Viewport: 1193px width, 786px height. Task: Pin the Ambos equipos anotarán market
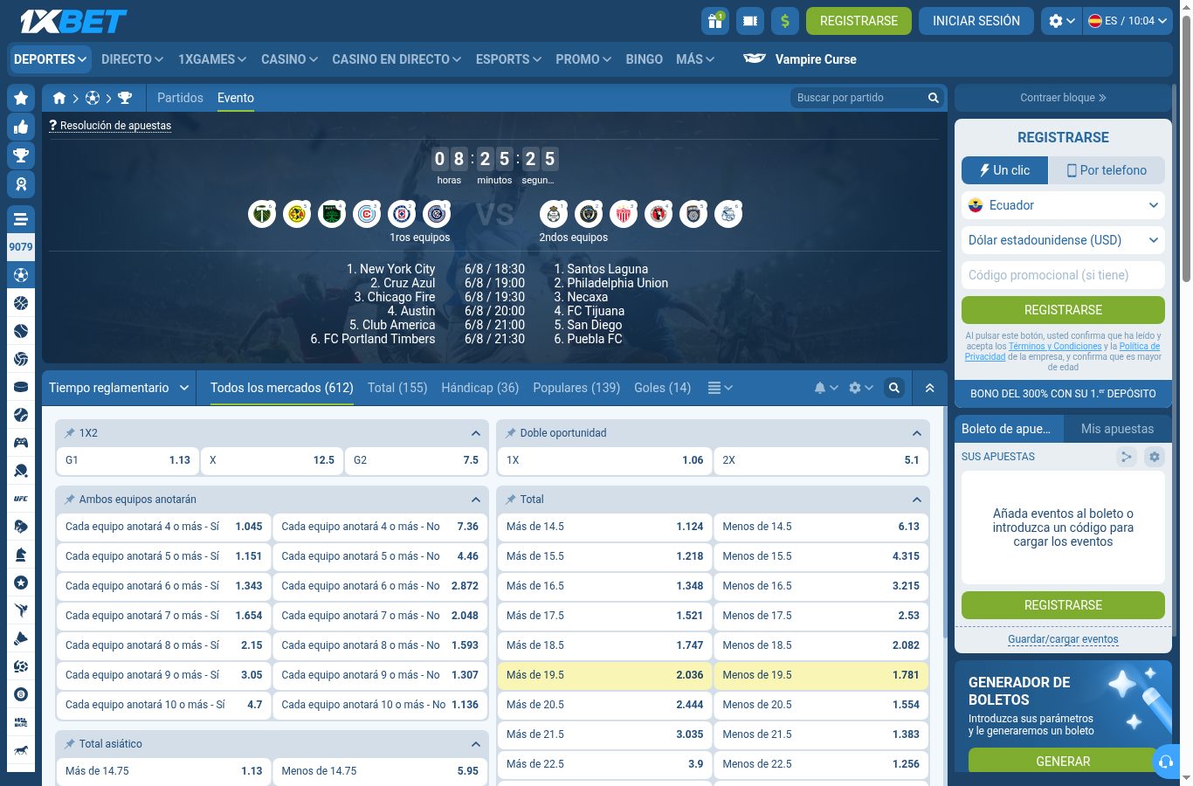click(x=70, y=500)
